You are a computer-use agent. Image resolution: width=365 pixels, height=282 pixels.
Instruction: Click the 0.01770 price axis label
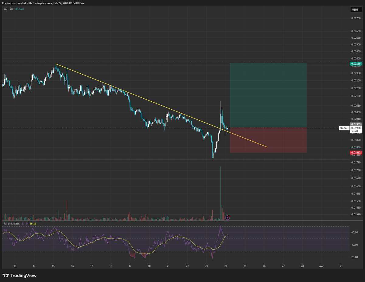point(355,162)
